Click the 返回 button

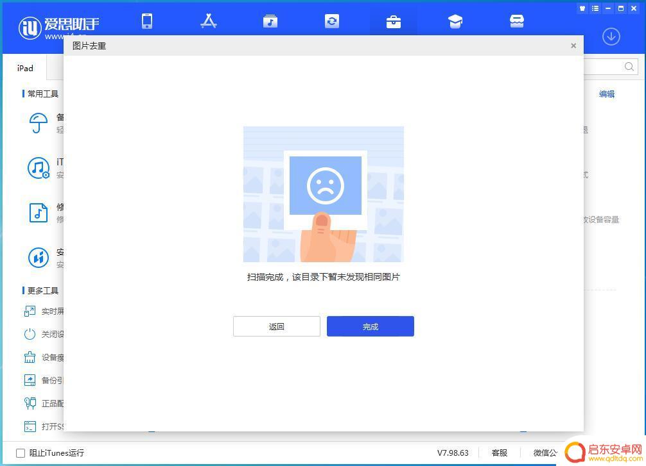[x=277, y=326]
